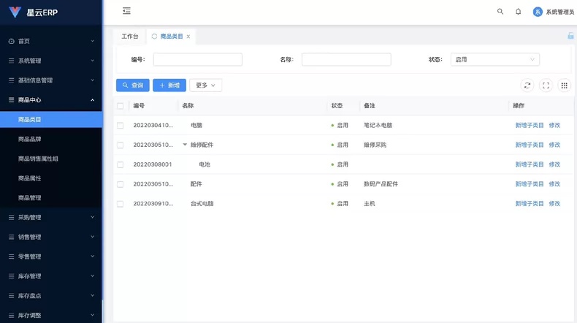Expand the 库存管理 menu chevron
The height and width of the screenshot is (323, 577).
click(x=92, y=275)
